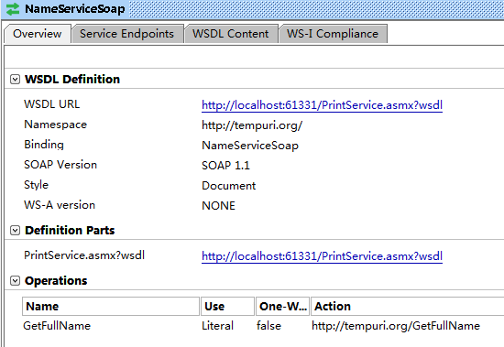
Task: Click the NameServiceSoap binding value
Action: pyautogui.click(x=250, y=146)
